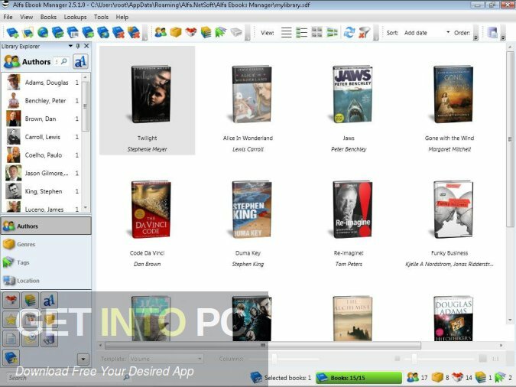Image resolution: width=516 pixels, height=387 pixels.
Task: Click the horizontal scrollbar under the book grid
Action: click(263, 345)
